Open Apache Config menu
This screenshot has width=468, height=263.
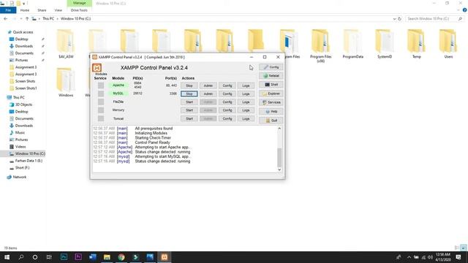[x=227, y=85]
